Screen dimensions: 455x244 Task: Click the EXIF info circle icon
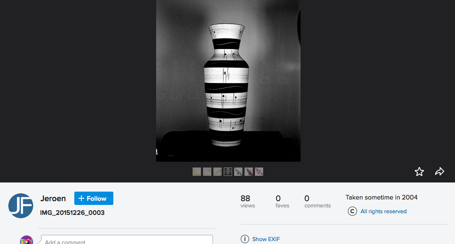(x=245, y=239)
